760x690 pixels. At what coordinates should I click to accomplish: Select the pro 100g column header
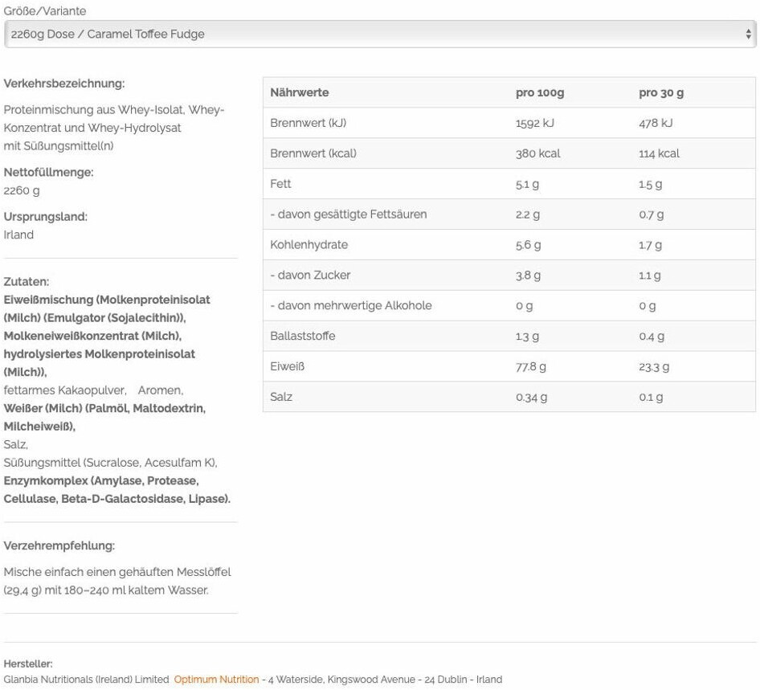click(539, 92)
